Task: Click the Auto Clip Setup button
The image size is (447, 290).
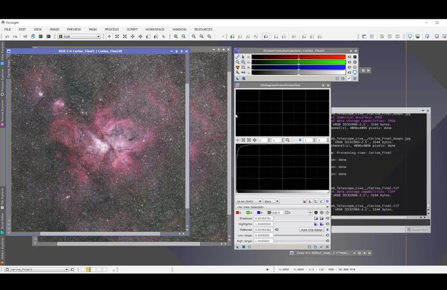Action: (311, 230)
